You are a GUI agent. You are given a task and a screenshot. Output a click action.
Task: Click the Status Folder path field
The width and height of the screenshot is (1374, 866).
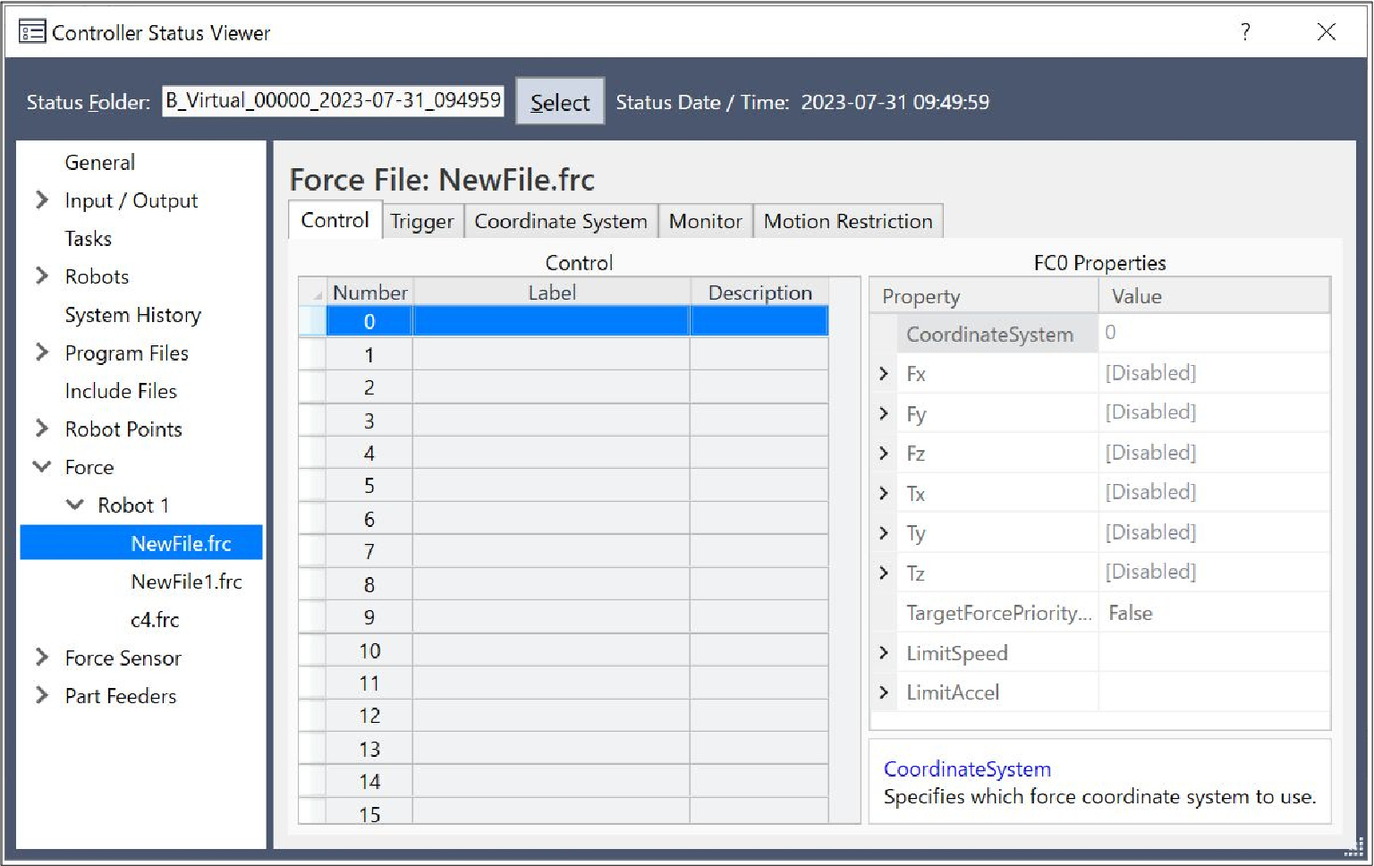tap(333, 101)
